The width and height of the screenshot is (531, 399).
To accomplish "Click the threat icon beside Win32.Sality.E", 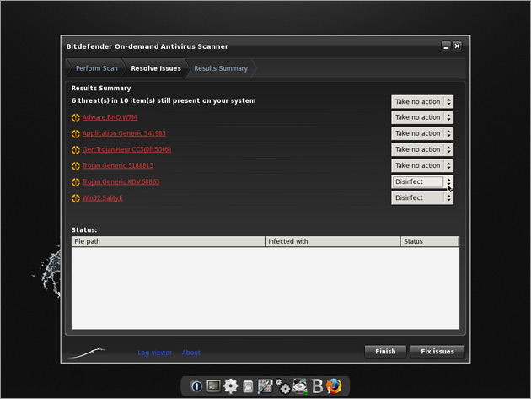I will (76, 198).
